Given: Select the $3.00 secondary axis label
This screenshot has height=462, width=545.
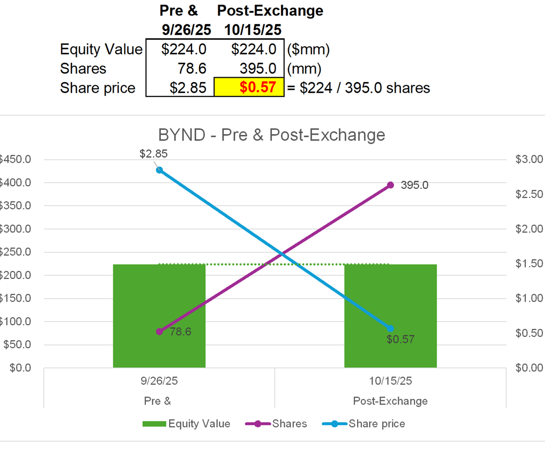Looking at the screenshot, I should pyautogui.click(x=529, y=159).
